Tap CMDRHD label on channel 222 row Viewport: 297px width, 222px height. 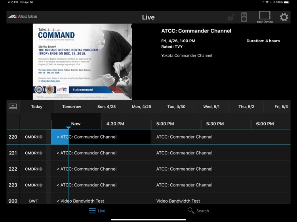pos(34,169)
